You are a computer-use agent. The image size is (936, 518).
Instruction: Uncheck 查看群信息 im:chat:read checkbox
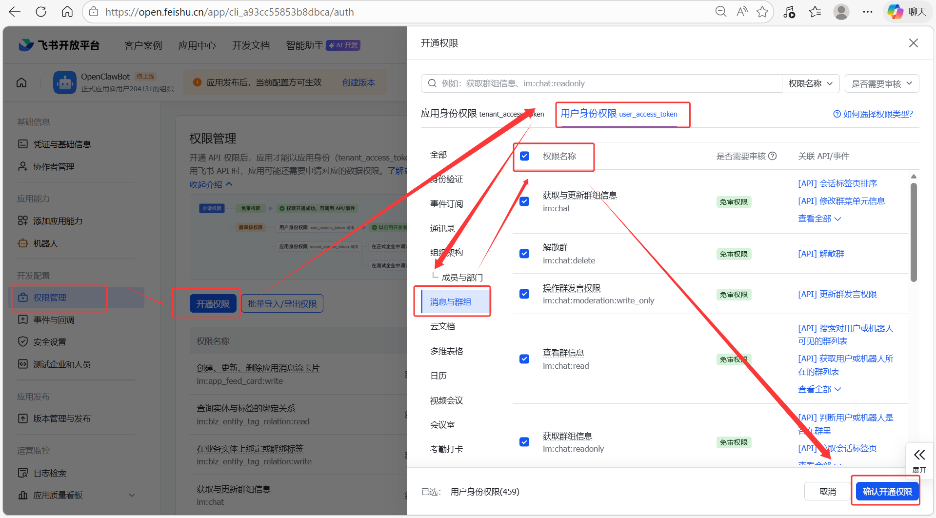(x=524, y=359)
